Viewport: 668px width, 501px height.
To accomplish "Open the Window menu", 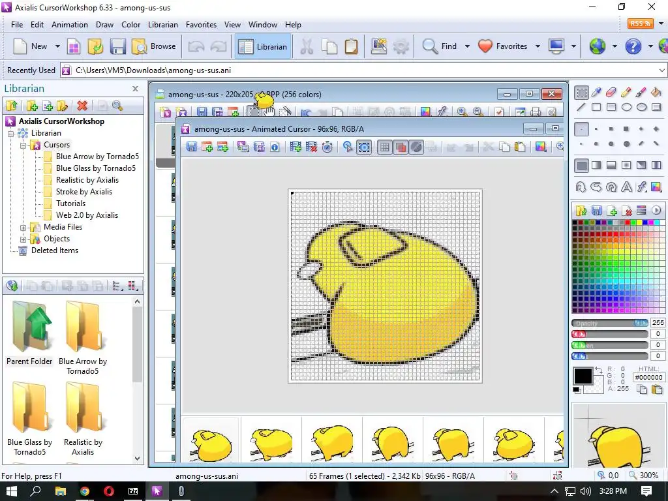I will coord(263,25).
